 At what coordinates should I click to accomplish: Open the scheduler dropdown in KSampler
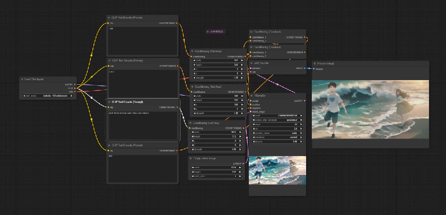(277, 137)
